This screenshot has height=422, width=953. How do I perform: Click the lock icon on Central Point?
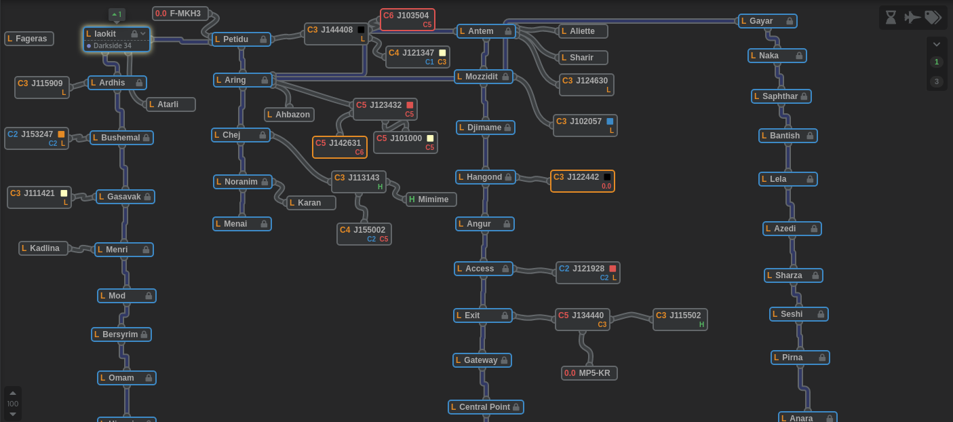tap(516, 407)
